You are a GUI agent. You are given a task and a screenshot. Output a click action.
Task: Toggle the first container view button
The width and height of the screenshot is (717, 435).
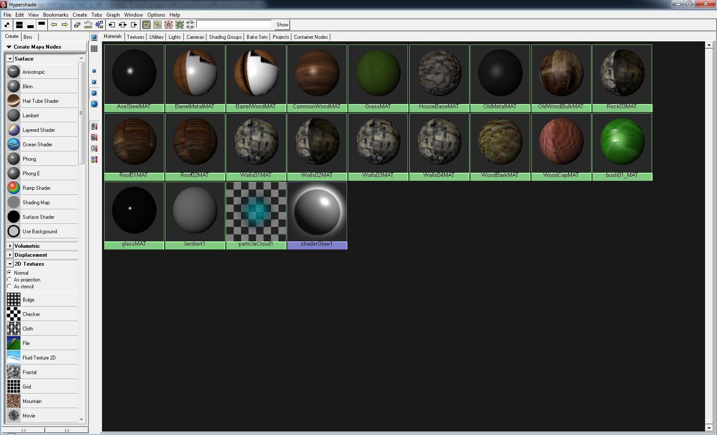point(146,25)
